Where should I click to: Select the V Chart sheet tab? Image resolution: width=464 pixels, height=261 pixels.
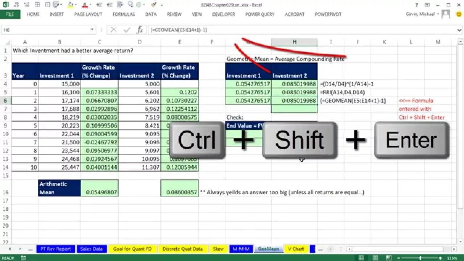coord(296,249)
